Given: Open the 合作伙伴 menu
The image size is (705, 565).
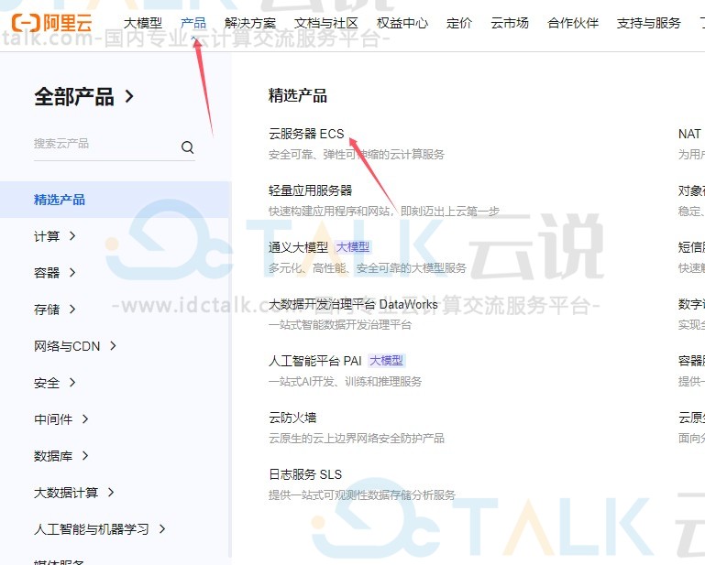Looking at the screenshot, I should pos(573,23).
